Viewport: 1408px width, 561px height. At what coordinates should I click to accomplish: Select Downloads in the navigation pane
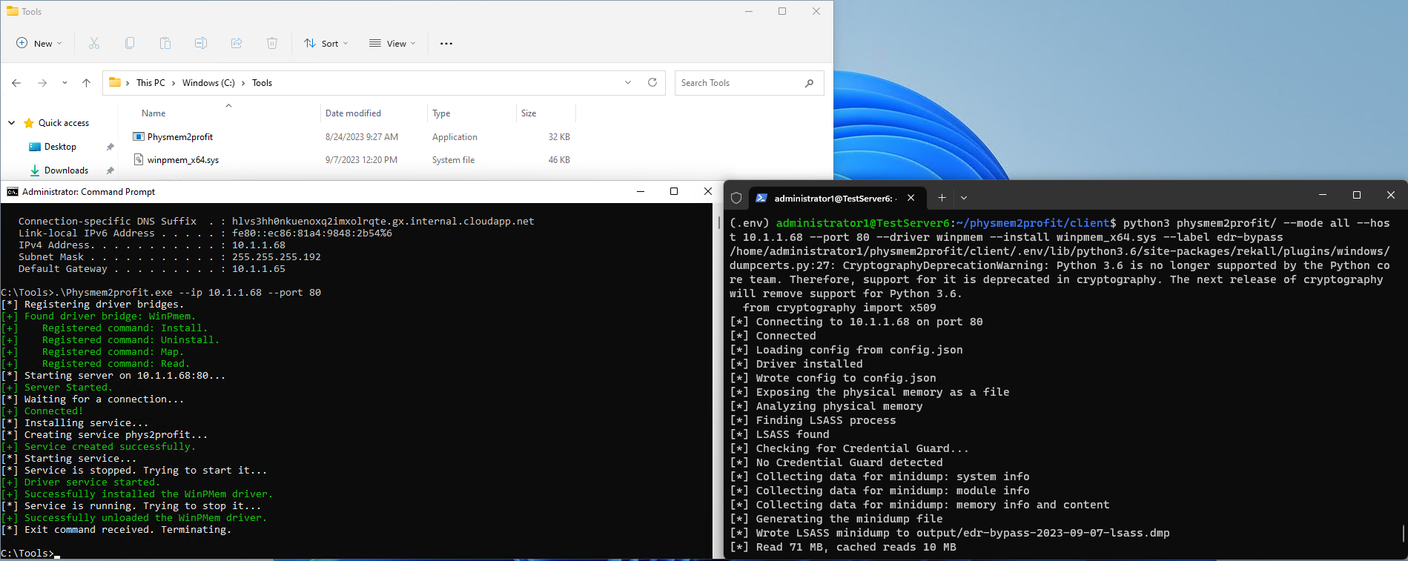[x=66, y=170]
